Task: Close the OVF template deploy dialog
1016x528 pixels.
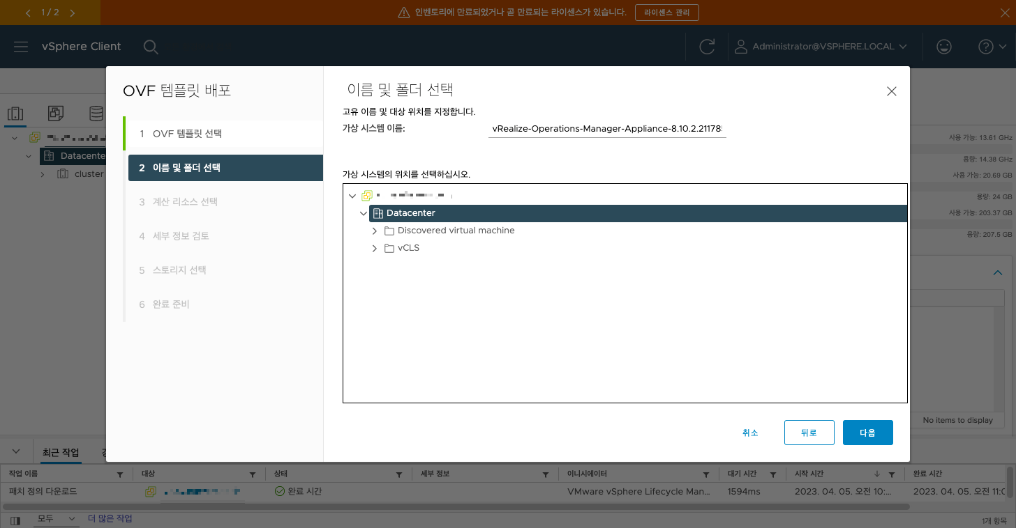Action: pos(891,91)
